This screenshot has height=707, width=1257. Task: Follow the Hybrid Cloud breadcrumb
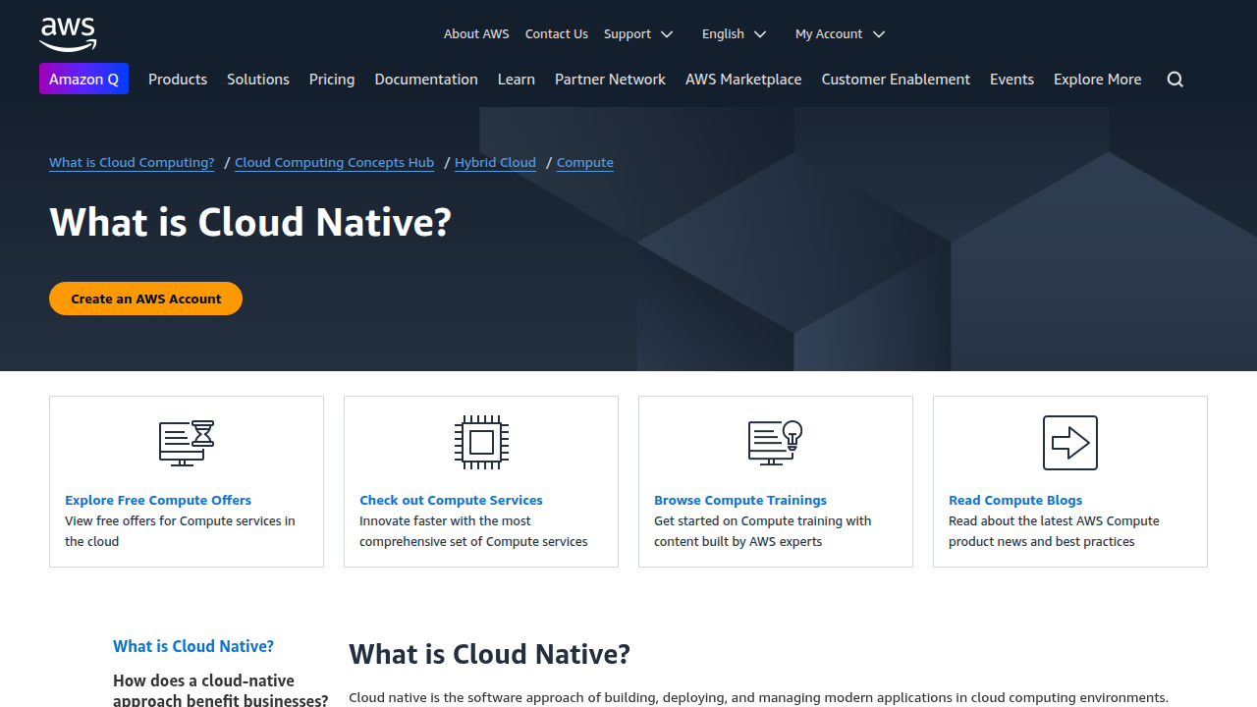(495, 163)
